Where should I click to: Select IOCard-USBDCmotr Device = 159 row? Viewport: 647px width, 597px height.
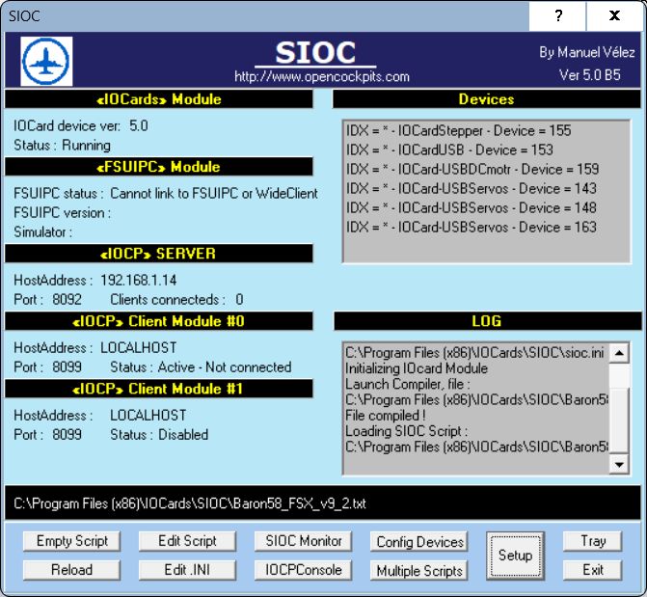tap(472, 169)
